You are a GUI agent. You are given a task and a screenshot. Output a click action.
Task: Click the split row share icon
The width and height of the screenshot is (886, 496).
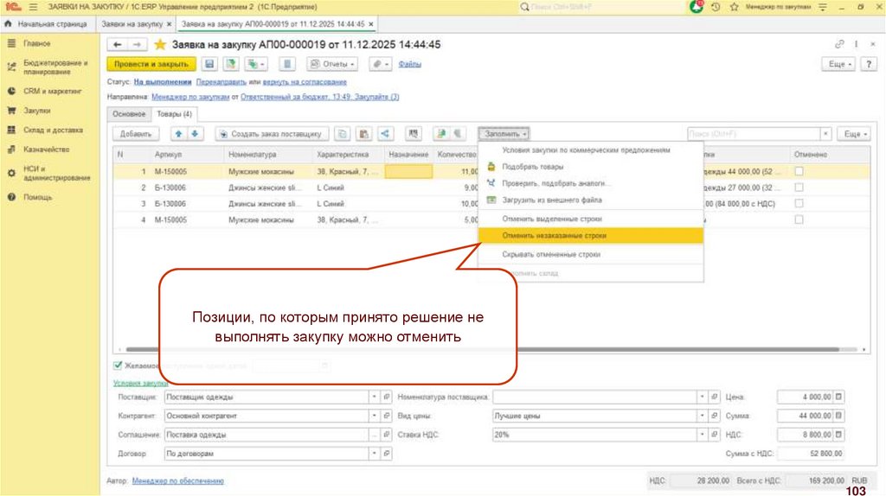(x=385, y=134)
